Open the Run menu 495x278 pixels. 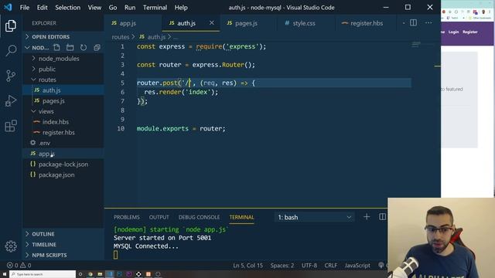click(130, 7)
